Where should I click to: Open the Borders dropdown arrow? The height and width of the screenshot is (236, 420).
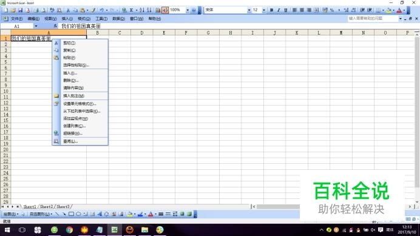click(383, 10)
